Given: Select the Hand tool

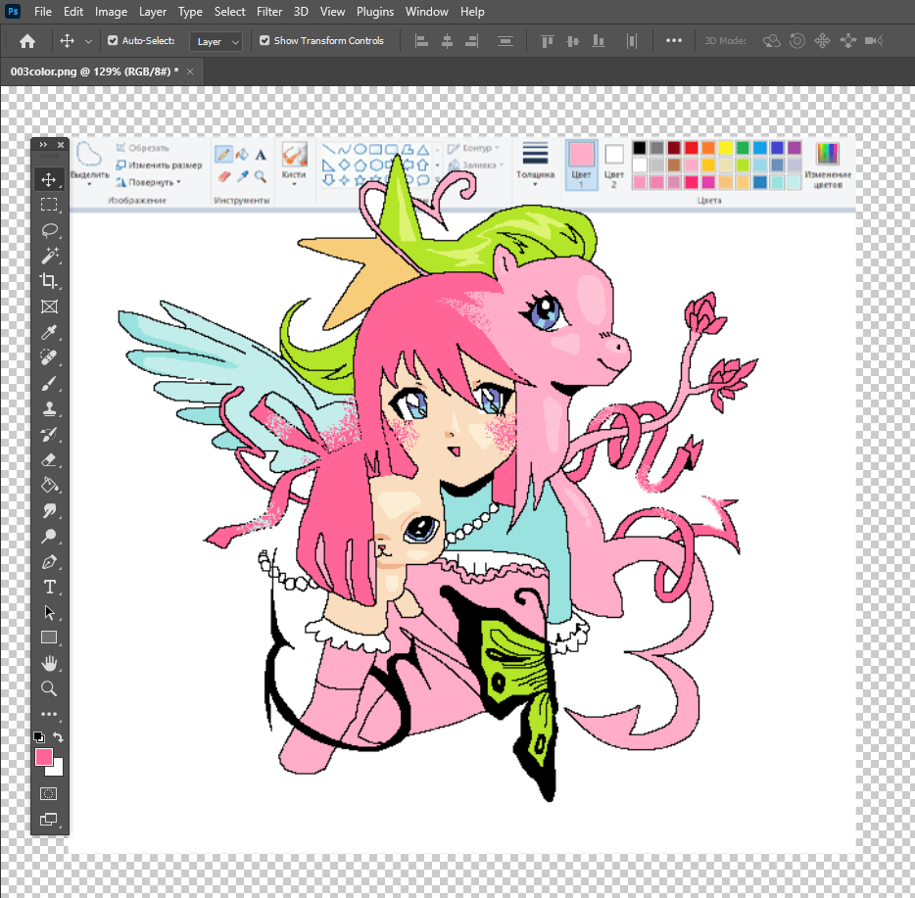Looking at the screenshot, I should 49,663.
